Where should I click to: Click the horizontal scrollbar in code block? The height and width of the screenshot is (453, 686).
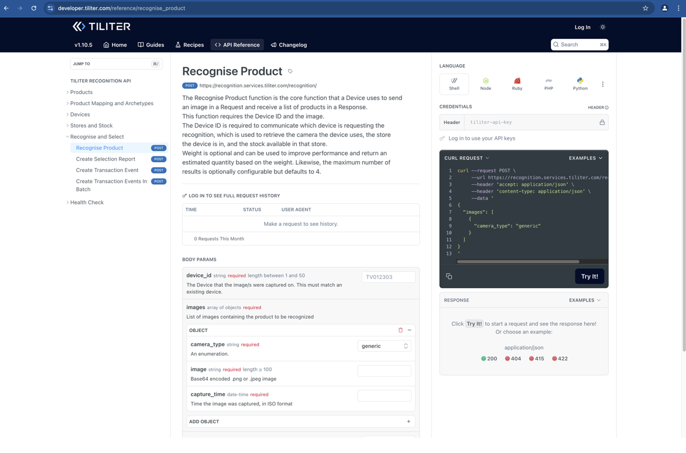[518, 261]
